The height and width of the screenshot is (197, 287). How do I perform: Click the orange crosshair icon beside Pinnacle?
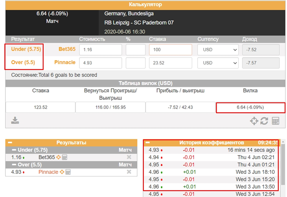click(63, 172)
